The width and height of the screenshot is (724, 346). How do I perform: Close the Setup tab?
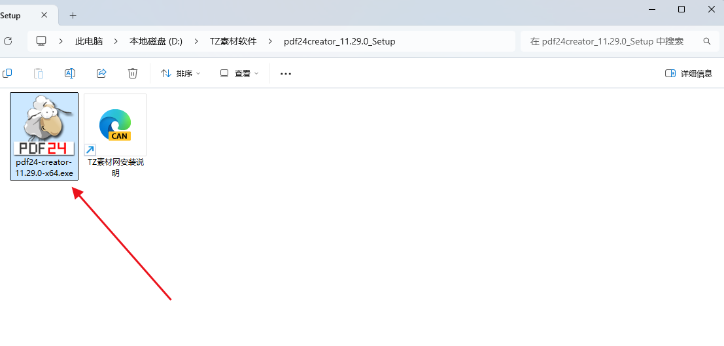44,15
